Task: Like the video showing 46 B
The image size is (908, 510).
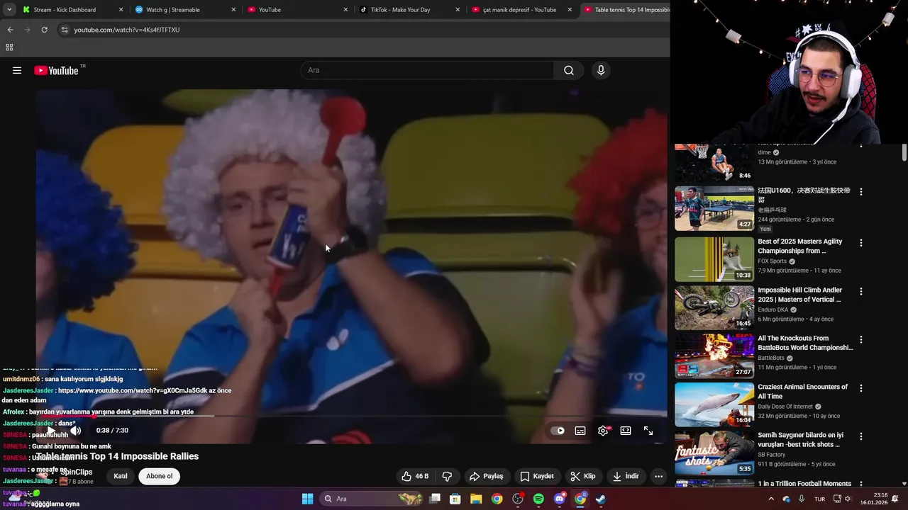Action: (415, 476)
